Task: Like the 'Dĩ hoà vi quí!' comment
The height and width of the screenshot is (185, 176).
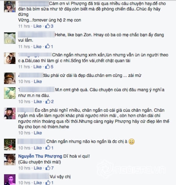Action: click(x=38, y=168)
